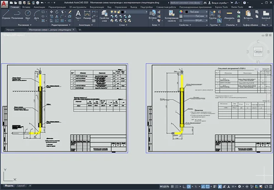Toggle lineweight display in status bar
274x190 pixels.
click(x=215, y=187)
